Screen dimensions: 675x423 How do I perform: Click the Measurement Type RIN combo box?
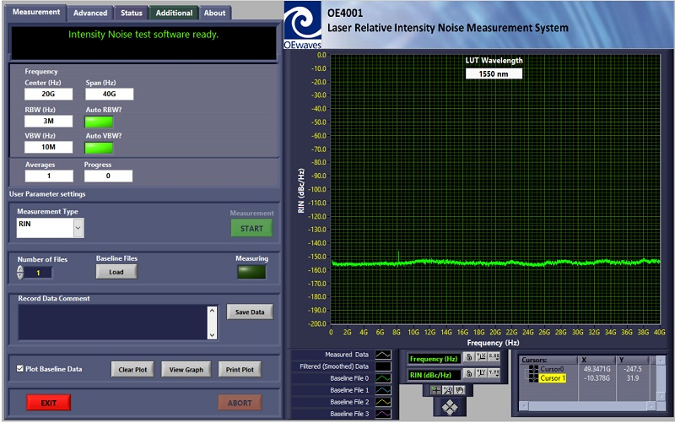pyautogui.click(x=50, y=228)
